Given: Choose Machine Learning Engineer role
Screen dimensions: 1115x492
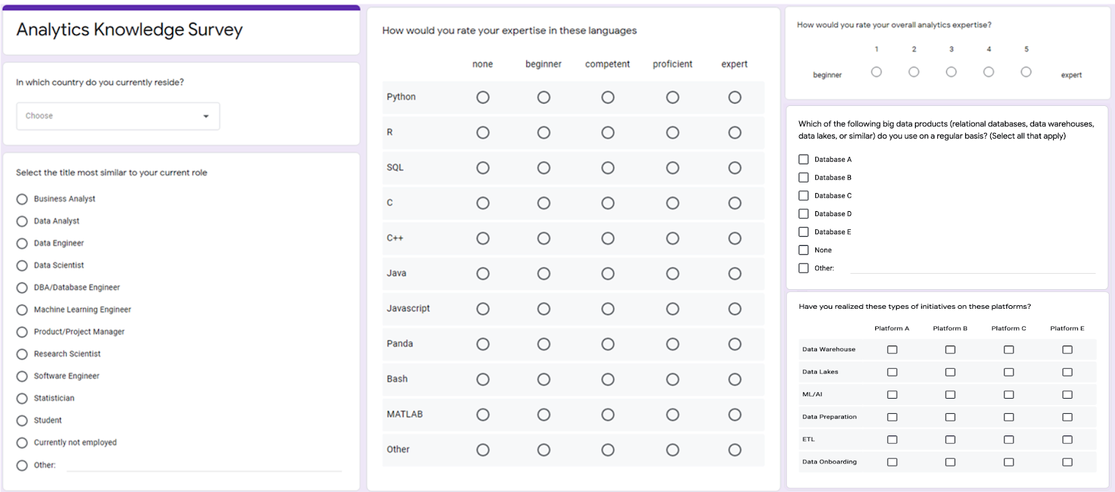Looking at the screenshot, I should pyautogui.click(x=22, y=310).
